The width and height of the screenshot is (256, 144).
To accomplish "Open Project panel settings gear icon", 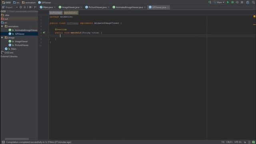I will [30, 7].
